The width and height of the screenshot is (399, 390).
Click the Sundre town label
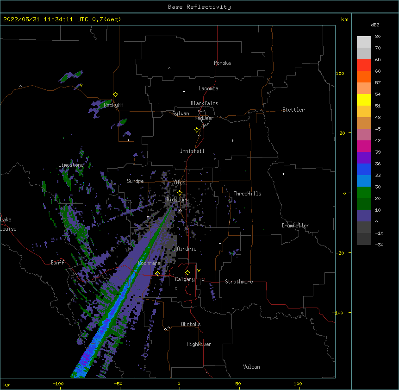point(135,181)
